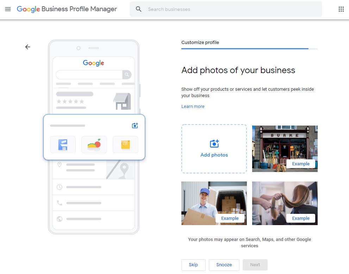The image size is (349, 274).
Task: Click the add-photo icon in phone illustration card
Action: click(135, 126)
